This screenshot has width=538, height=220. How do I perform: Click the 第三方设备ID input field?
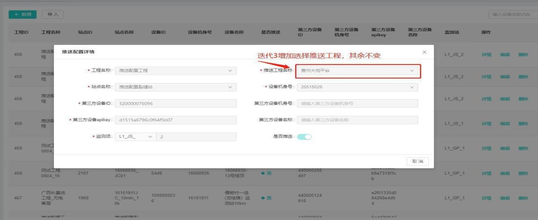[175, 104]
